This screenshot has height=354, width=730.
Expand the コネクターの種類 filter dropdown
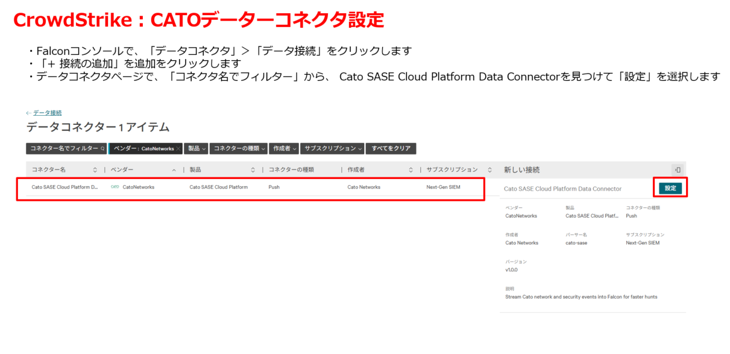click(239, 148)
